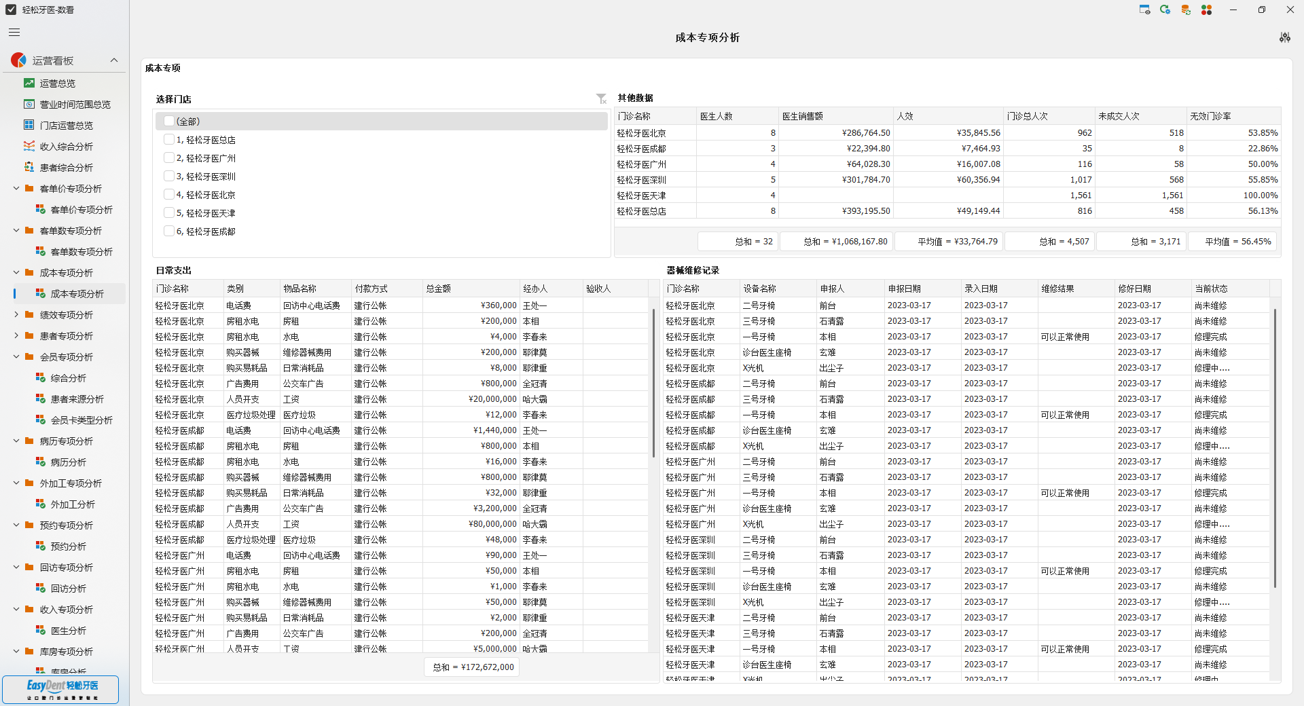Viewport: 1304px width, 706px height.
Task: Check the 轻松牙医成都 store checkbox
Action: coord(169,231)
